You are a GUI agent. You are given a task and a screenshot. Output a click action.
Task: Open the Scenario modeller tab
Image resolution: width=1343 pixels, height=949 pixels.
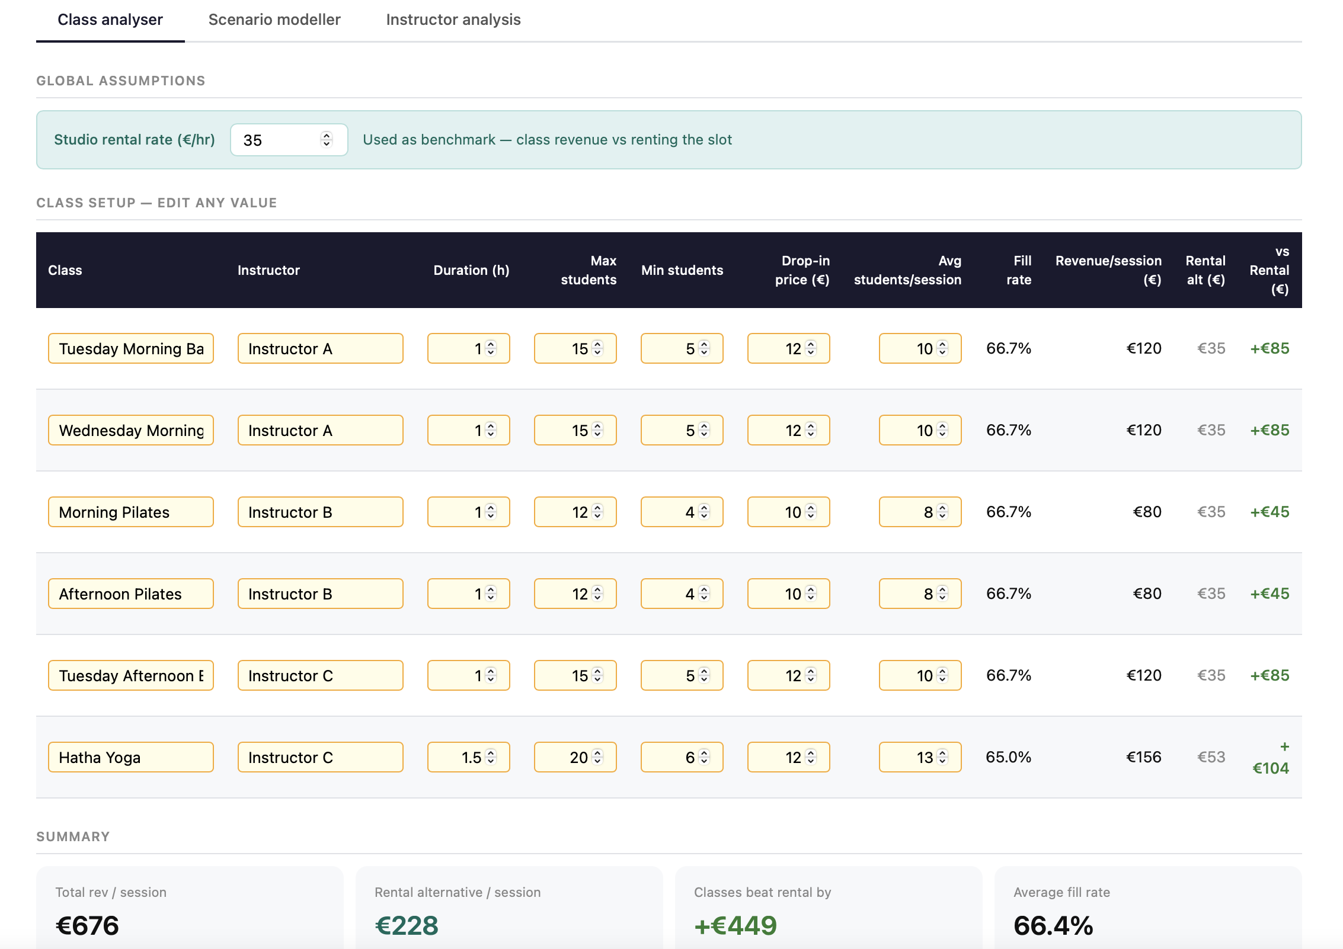[x=274, y=20]
